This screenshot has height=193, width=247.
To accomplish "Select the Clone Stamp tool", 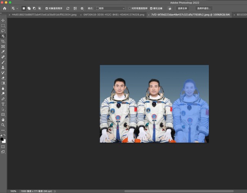I will tap(3, 67).
